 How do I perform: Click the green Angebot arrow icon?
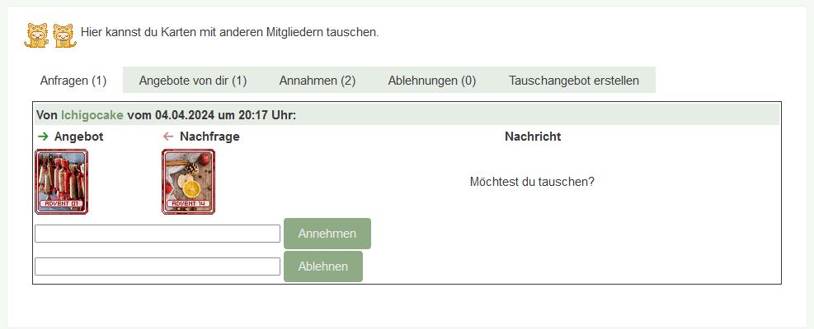[x=43, y=137]
